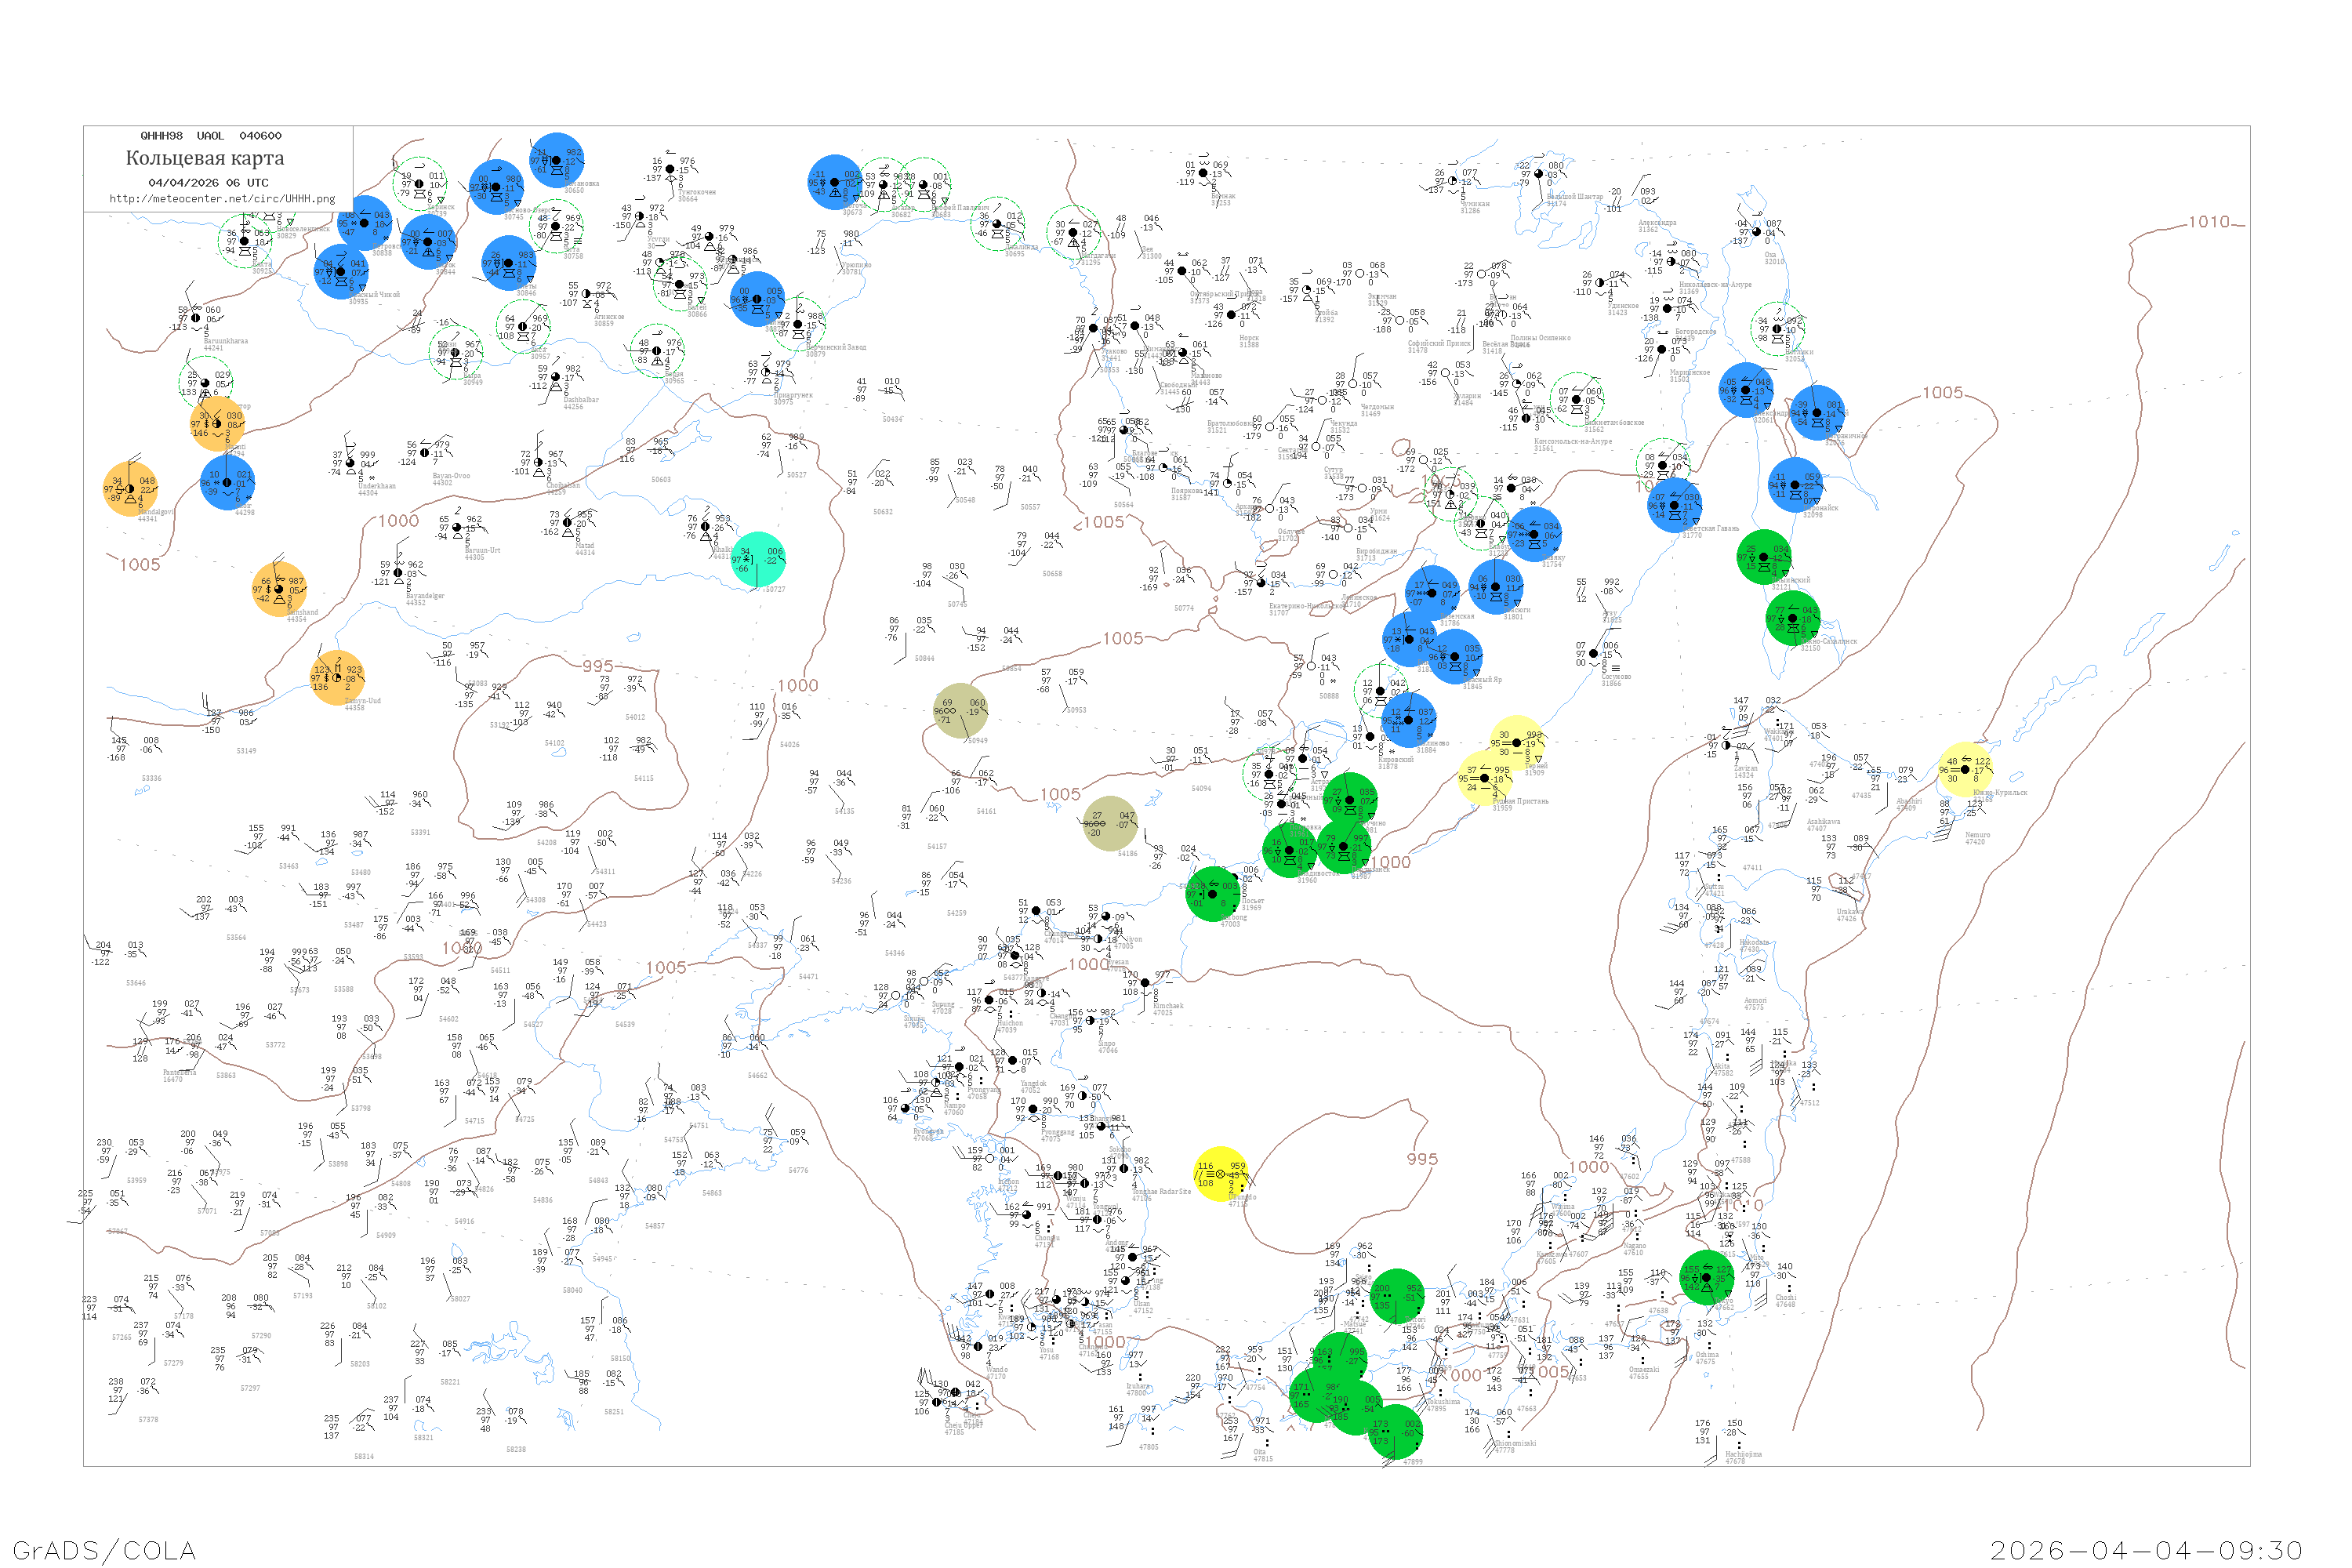This screenshot has width=2352, height=1568.
Task: Select the Тунгокочен 30664 station plot
Action: tap(670, 169)
